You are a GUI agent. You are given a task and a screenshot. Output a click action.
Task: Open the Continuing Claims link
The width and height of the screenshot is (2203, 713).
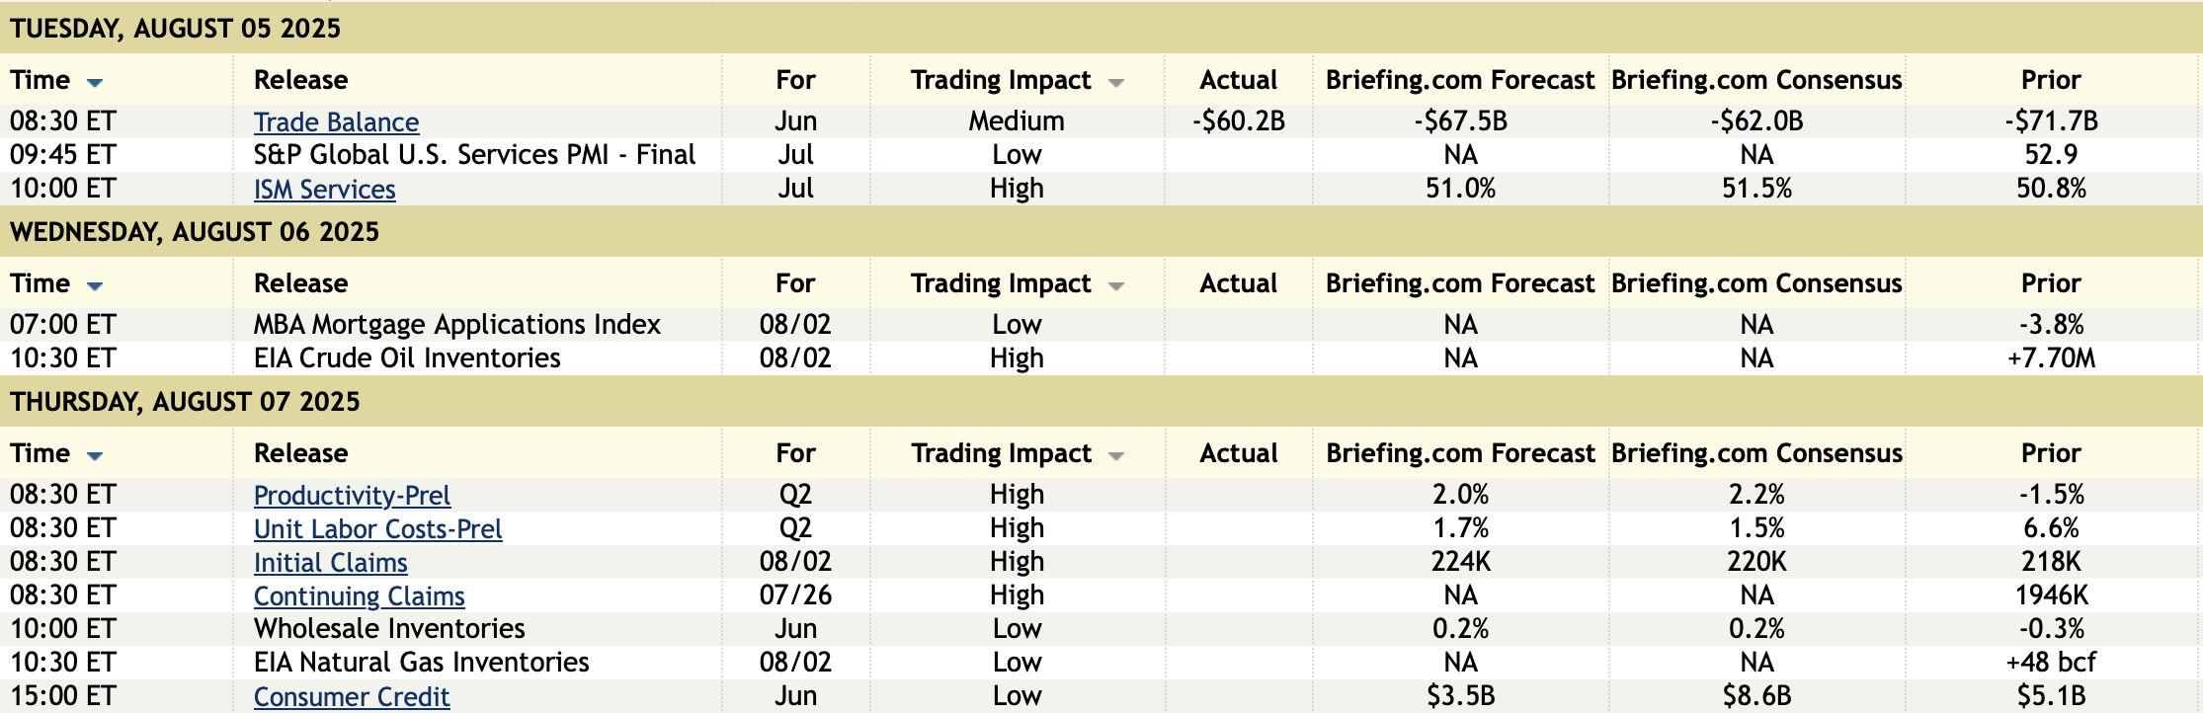point(359,596)
